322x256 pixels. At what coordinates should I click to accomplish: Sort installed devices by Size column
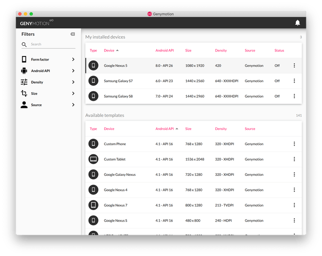[x=188, y=50]
